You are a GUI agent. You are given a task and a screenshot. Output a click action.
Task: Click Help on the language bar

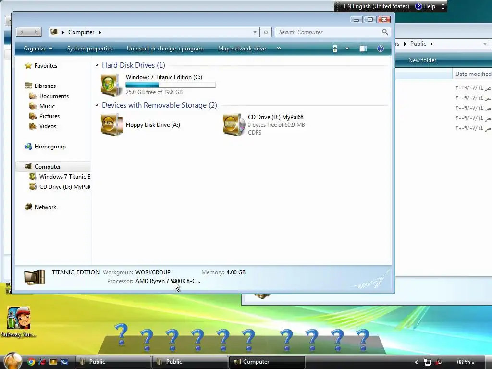(426, 6)
